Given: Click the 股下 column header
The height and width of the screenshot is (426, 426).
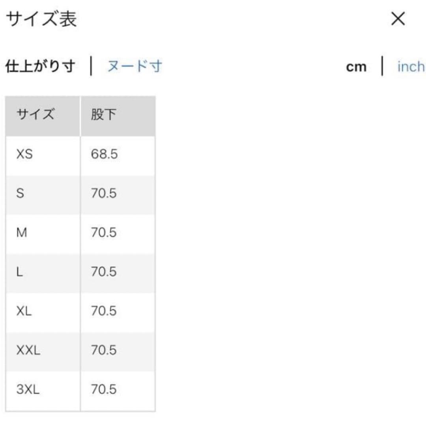Looking at the screenshot, I should click(104, 115).
